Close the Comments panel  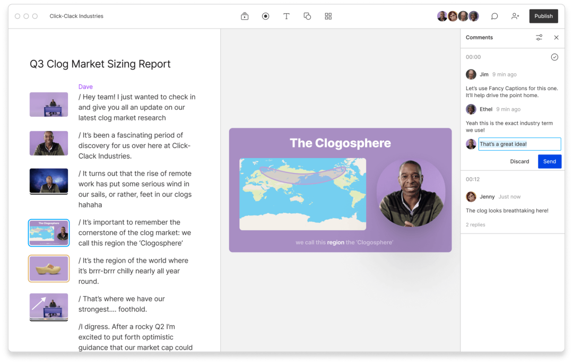(556, 38)
